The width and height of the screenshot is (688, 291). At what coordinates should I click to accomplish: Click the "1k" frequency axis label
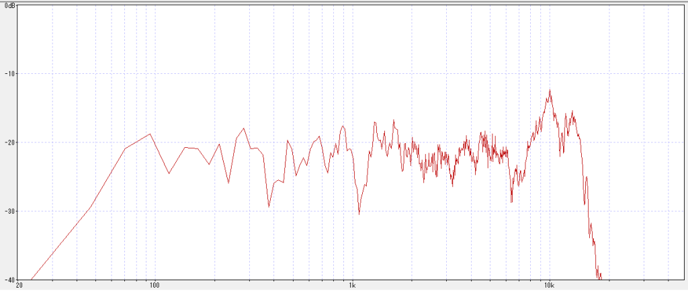[352, 286]
